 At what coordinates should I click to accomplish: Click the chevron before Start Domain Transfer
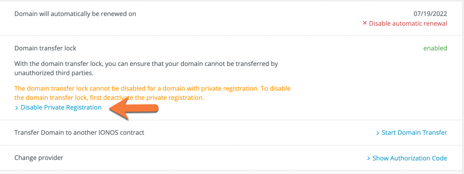378,133
